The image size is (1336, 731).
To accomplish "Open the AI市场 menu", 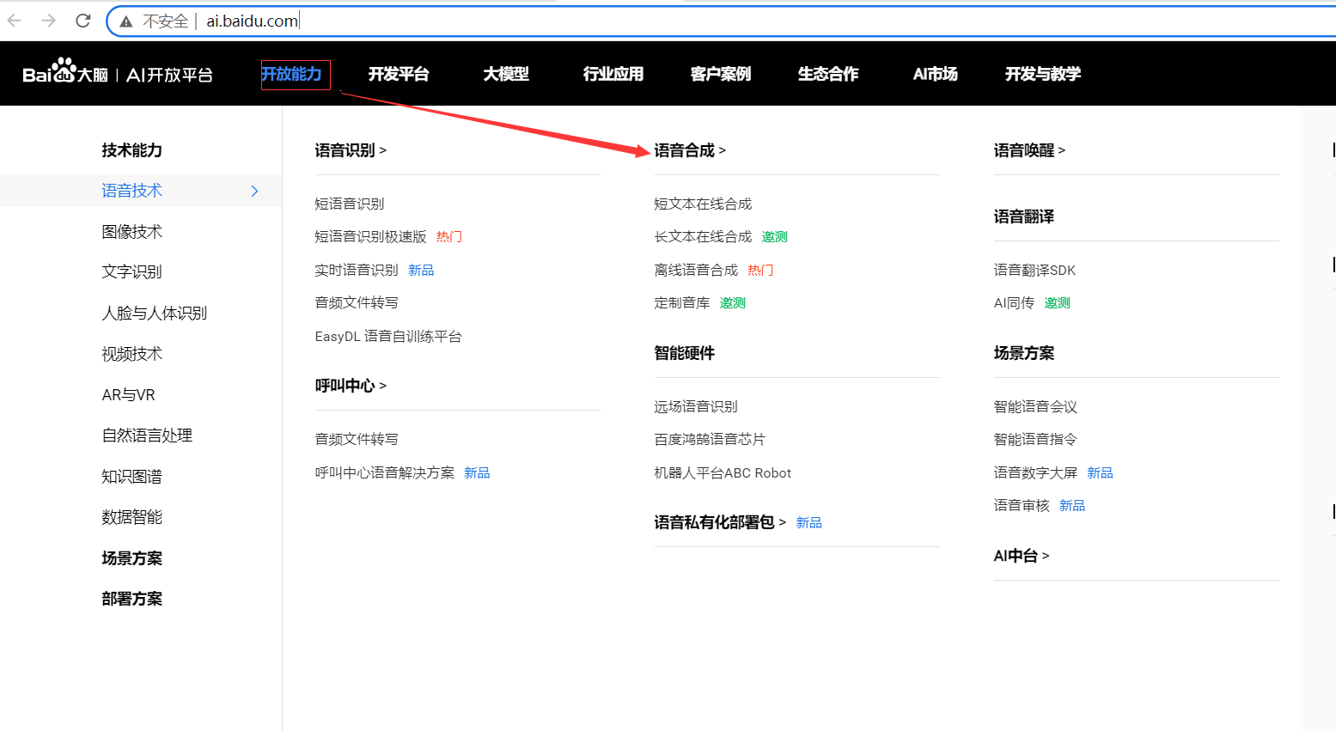I will click(x=936, y=75).
